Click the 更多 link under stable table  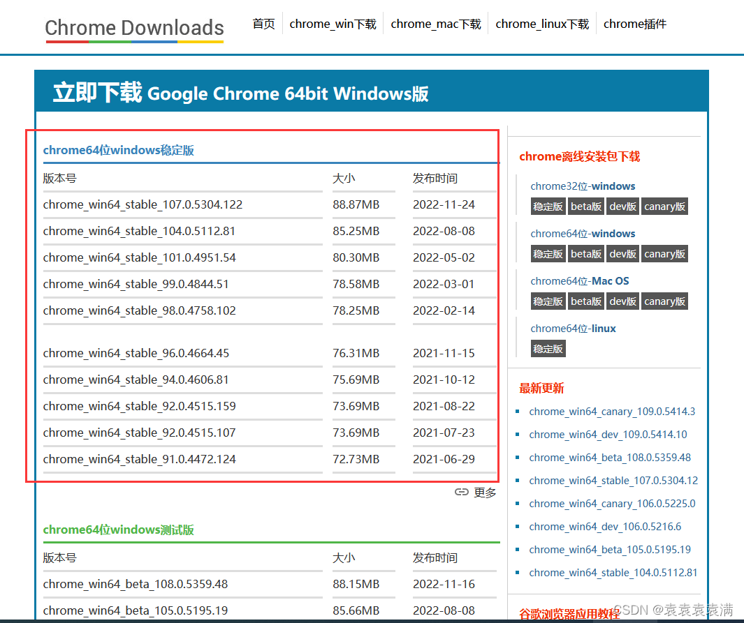click(x=485, y=493)
